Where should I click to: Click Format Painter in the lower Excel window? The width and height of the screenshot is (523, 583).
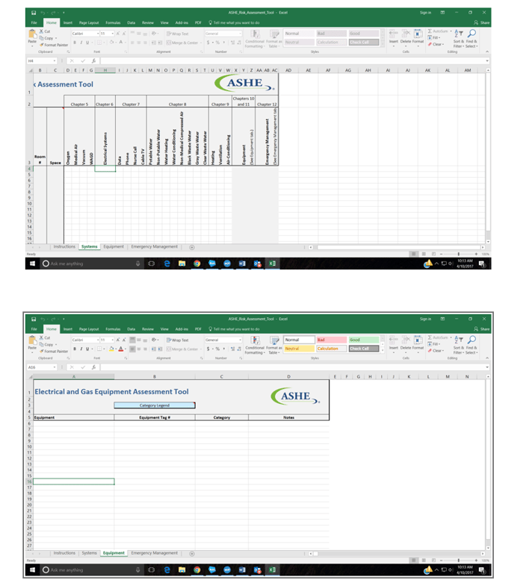coord(57,351)
